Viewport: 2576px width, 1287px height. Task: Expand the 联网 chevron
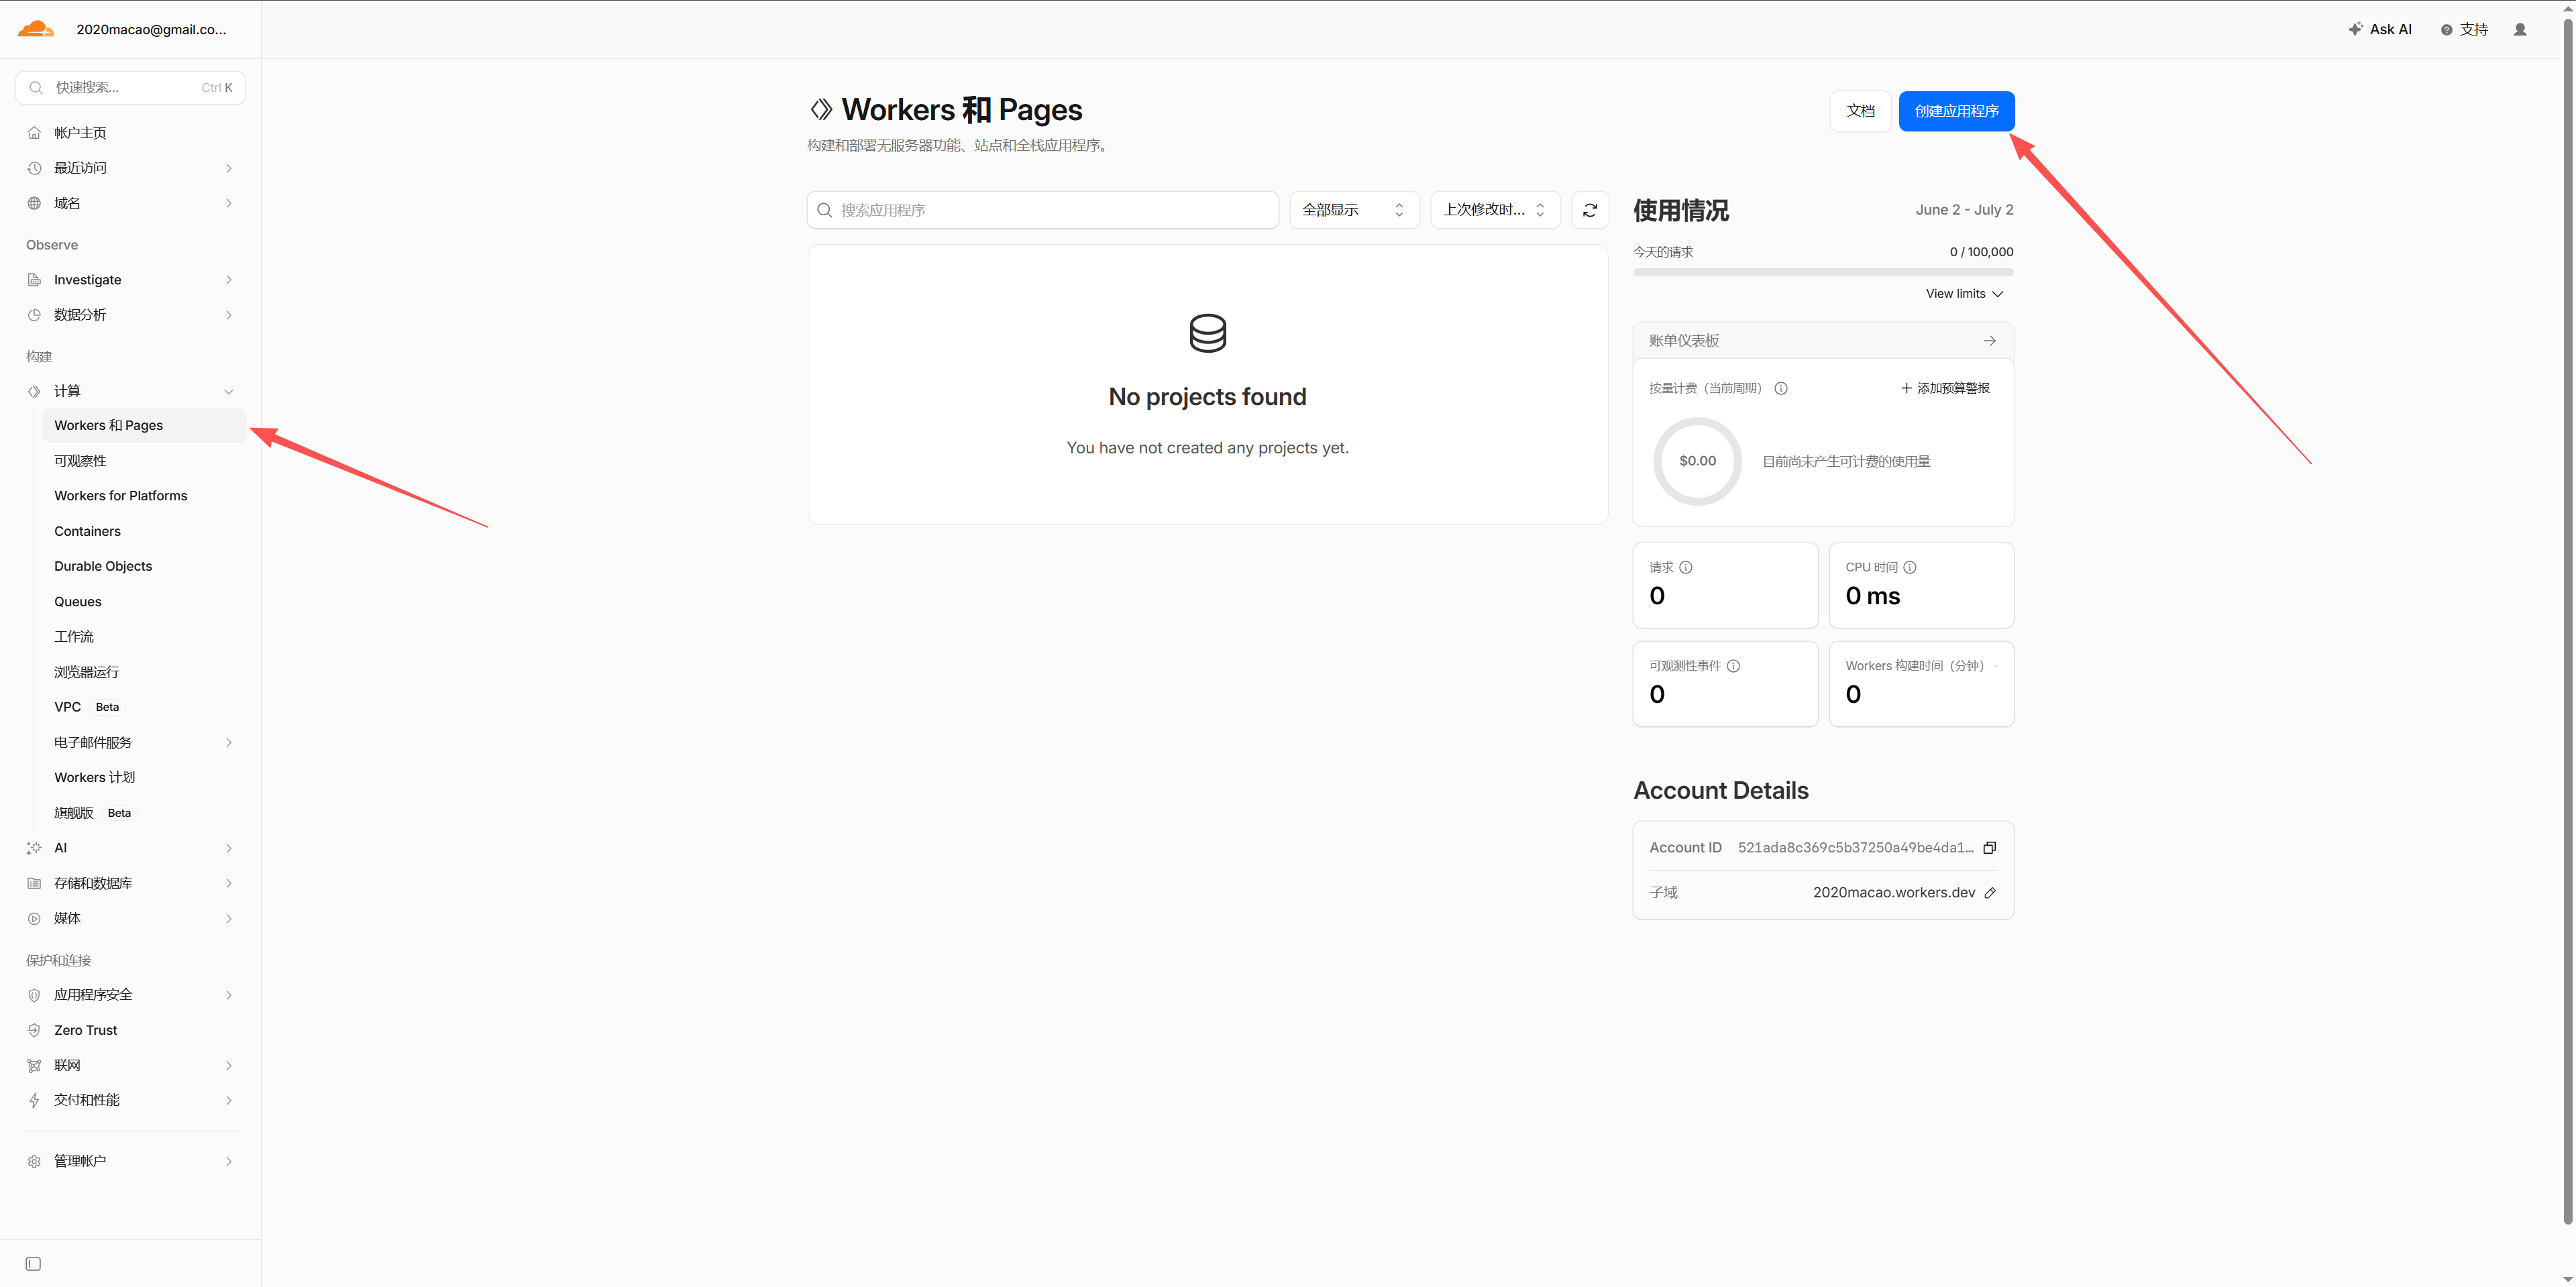coord(229,1065)
